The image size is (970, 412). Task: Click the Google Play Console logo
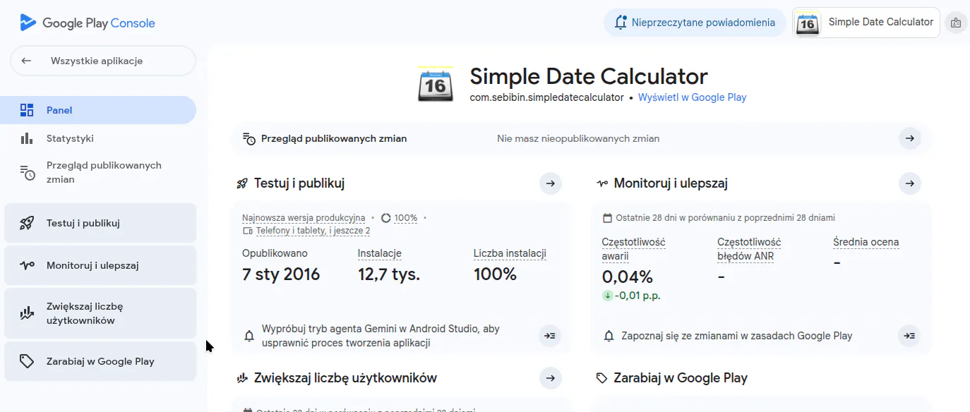click(88, 23)
